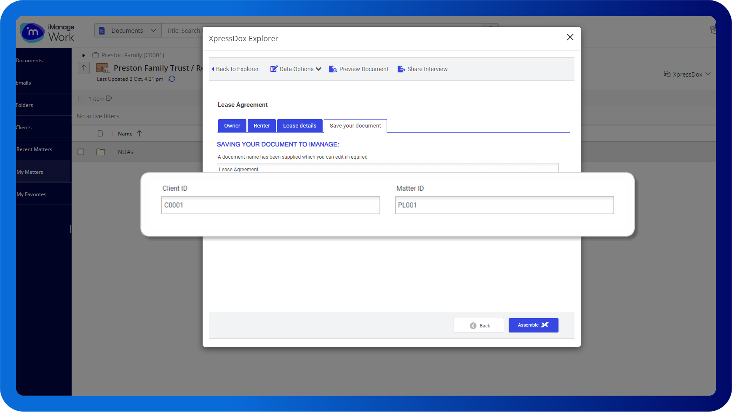732x412 pixels.
Task: Click the Name column sort arrow
Action: [x=139, y=133]
